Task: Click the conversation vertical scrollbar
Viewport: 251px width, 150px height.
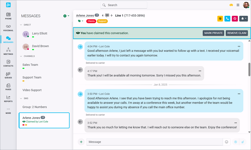Action: tap(249, 69)
